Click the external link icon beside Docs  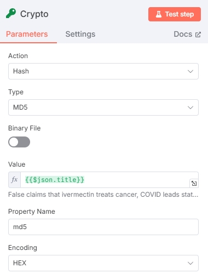click(x=198, y=35)
